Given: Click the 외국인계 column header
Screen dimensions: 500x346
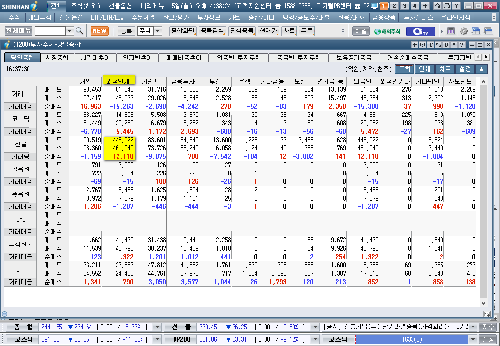Looking at the screenshot, I should (x=118, y=81).
